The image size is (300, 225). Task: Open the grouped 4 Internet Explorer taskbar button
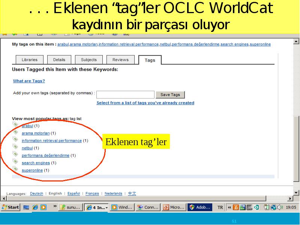[x=96, y=207]
